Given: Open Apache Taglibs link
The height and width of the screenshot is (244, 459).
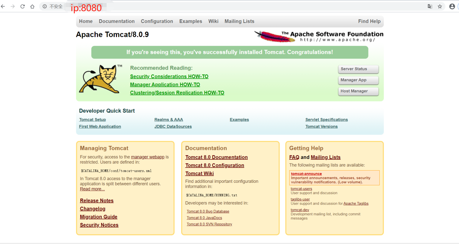Looking at the screenshot, I should point(356,203).
